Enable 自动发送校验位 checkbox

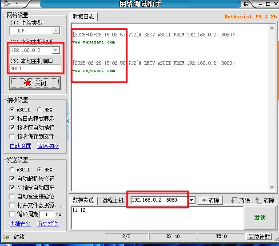(x=12, y=196)
